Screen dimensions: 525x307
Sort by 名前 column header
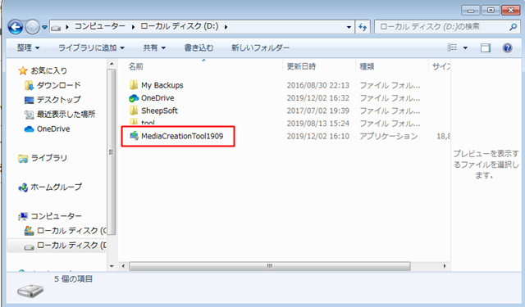pos(135,66)
